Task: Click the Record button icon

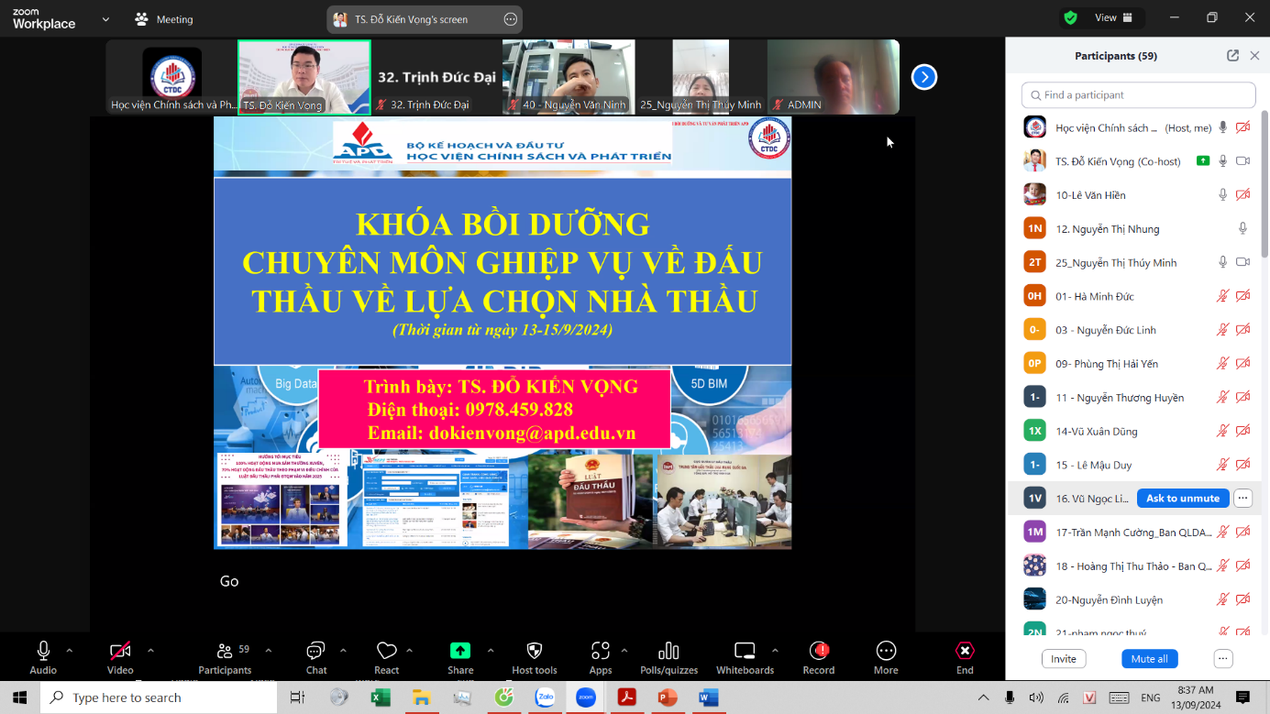Action: (x=819, y=651)
